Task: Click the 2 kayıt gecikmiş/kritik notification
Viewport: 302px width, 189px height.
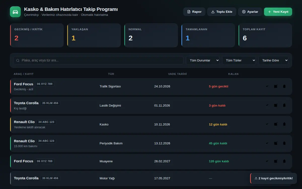Action: [274, 178]
